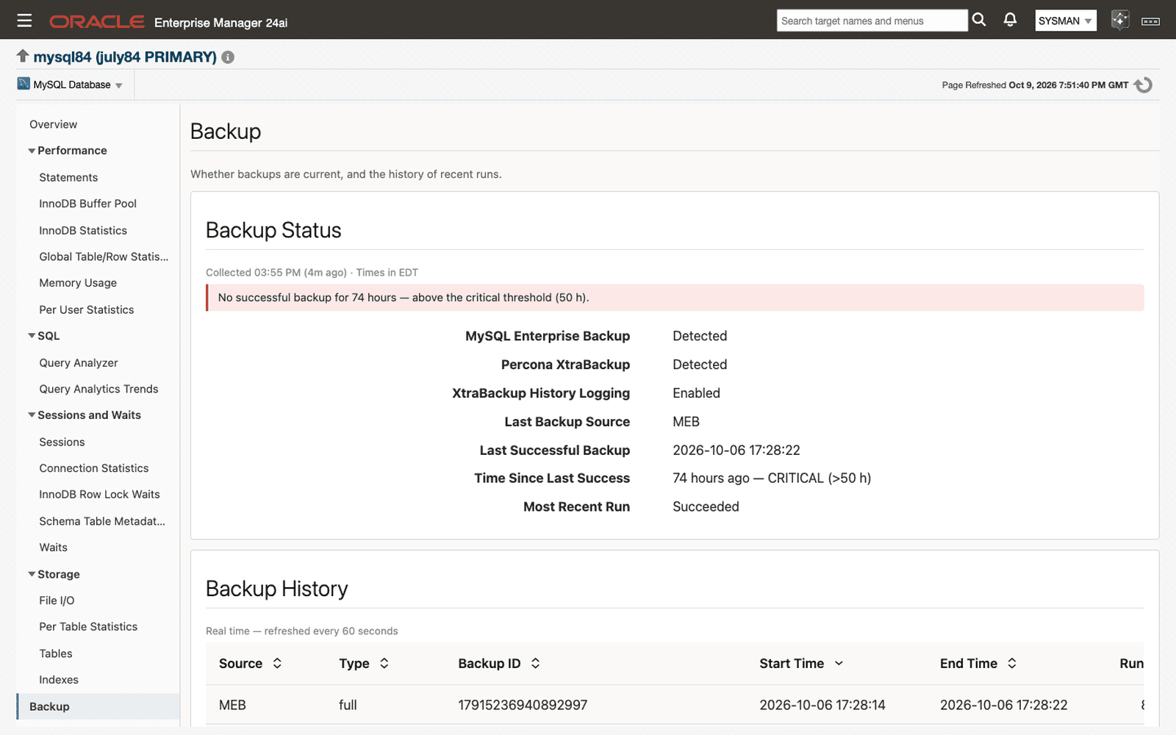The image size is (1176, 735).
Task: Sort by the End Time column
Action: coord(1012,663)
